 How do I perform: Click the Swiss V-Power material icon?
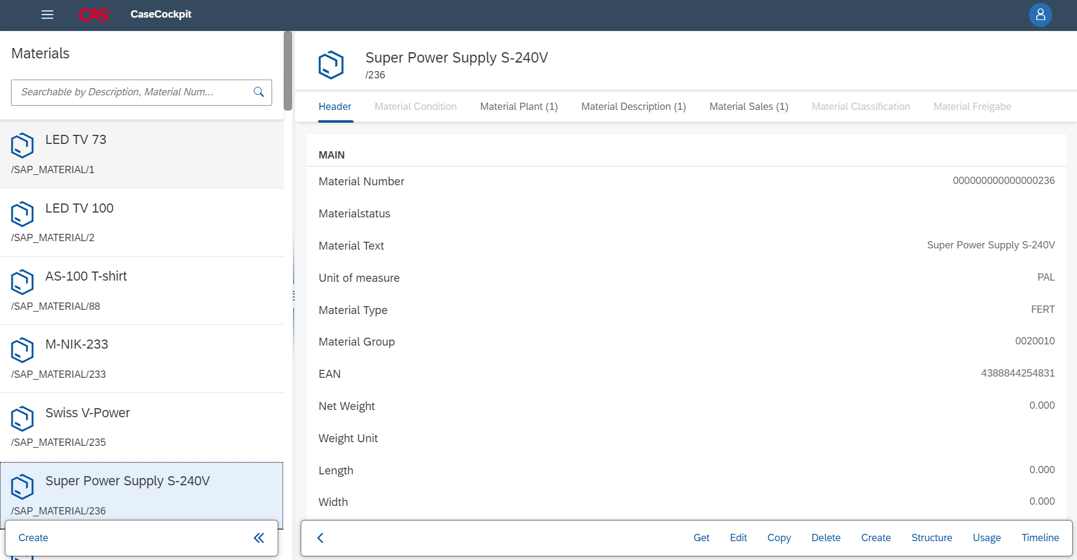pyautogui.click(x=22, y=418)
